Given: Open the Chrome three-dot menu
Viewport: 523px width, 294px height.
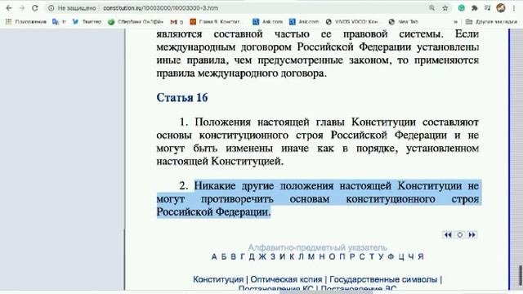Looking at the screenshot, I should [x=514, y=8].
